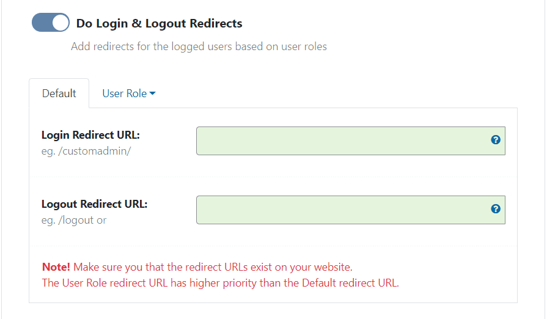Focus the Logout Redirect URL input field
Screen dimensions: 547x319
click(342, 210)
